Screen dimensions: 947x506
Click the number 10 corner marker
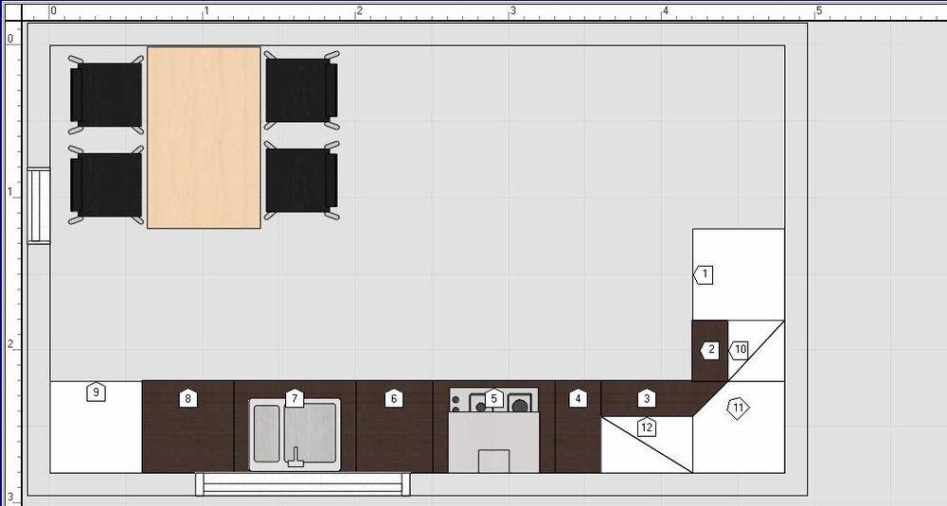740,350
